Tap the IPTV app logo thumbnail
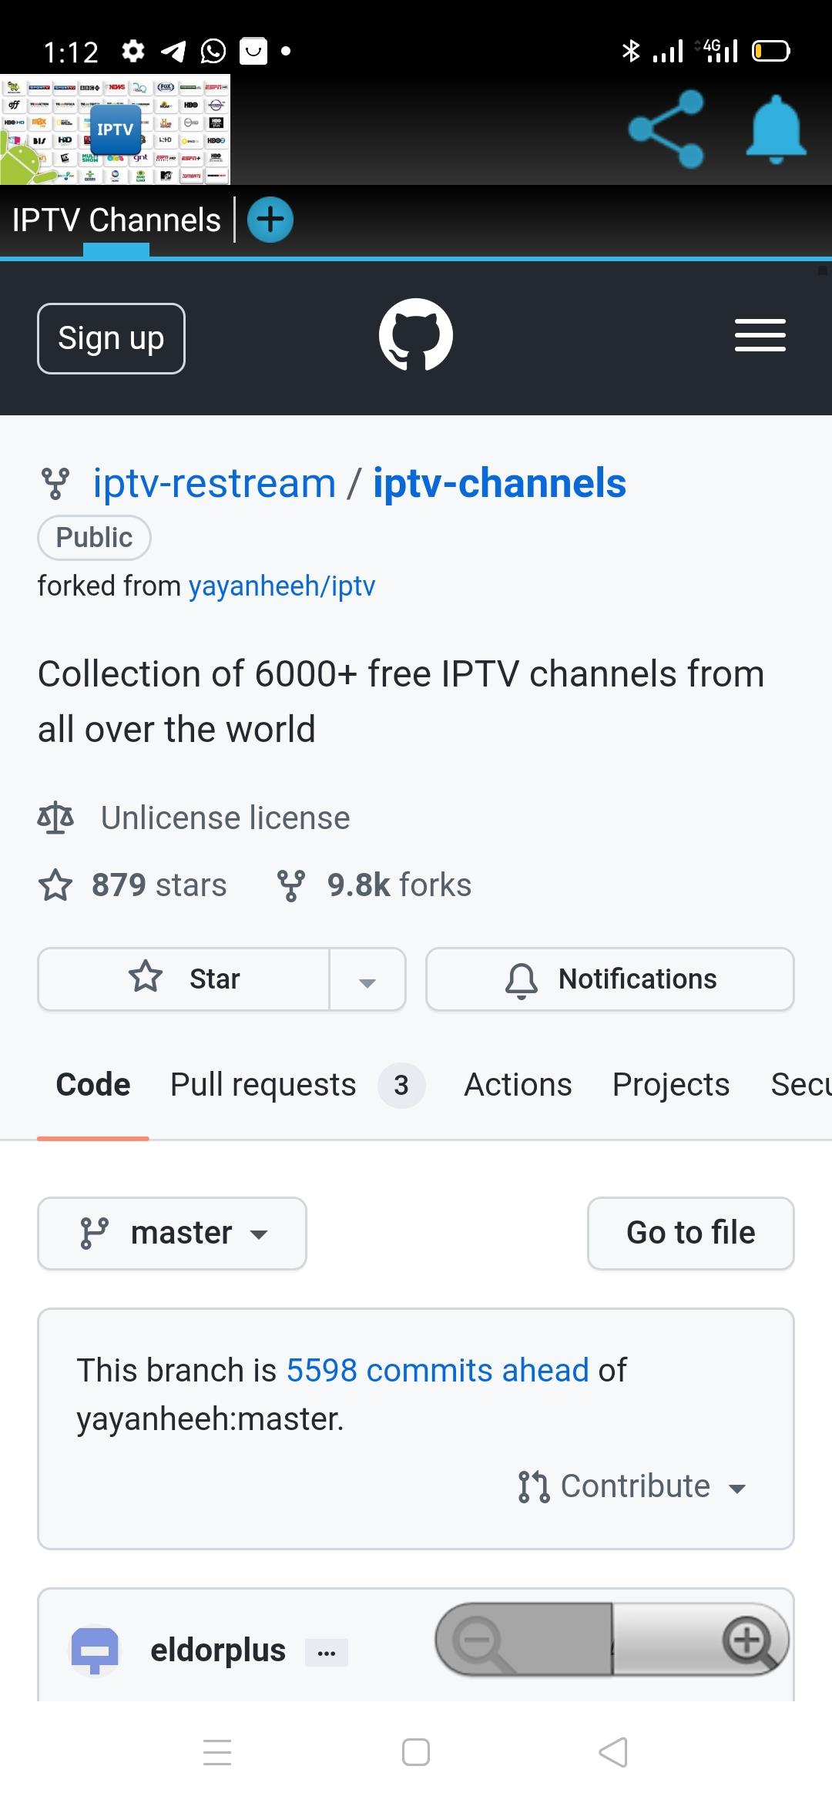Viewport: 832px width, 1803px height. 115,129
